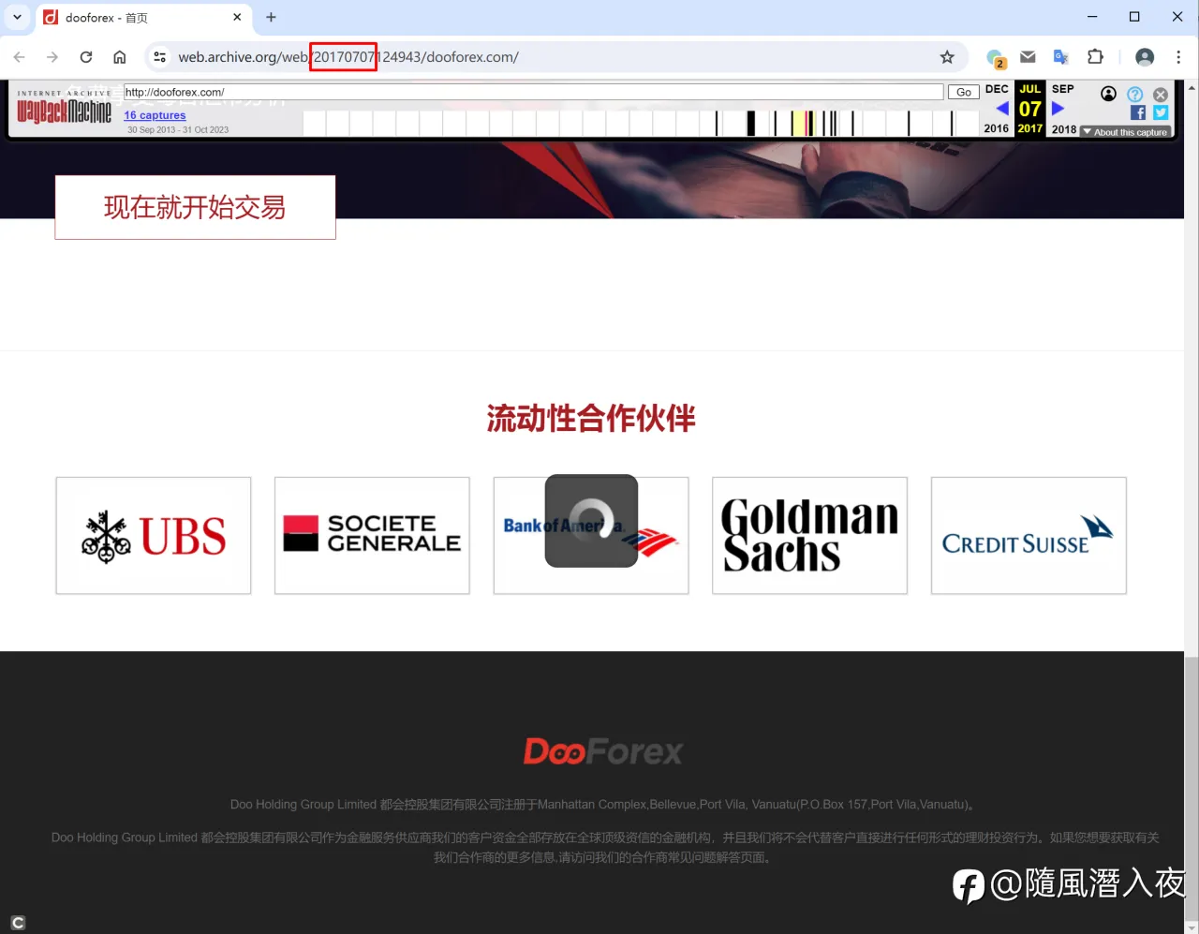This screenshot has height=934, width=1199.
Task: Click the address bar URL
Action: tap(348, 57)
